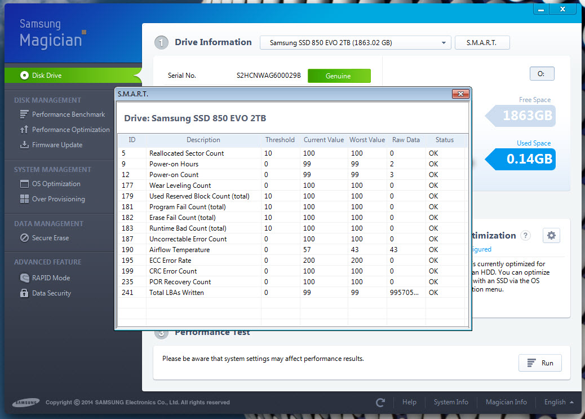Select the Reallocated Sector Count row

pyautogui.click(x=292, y=153)
